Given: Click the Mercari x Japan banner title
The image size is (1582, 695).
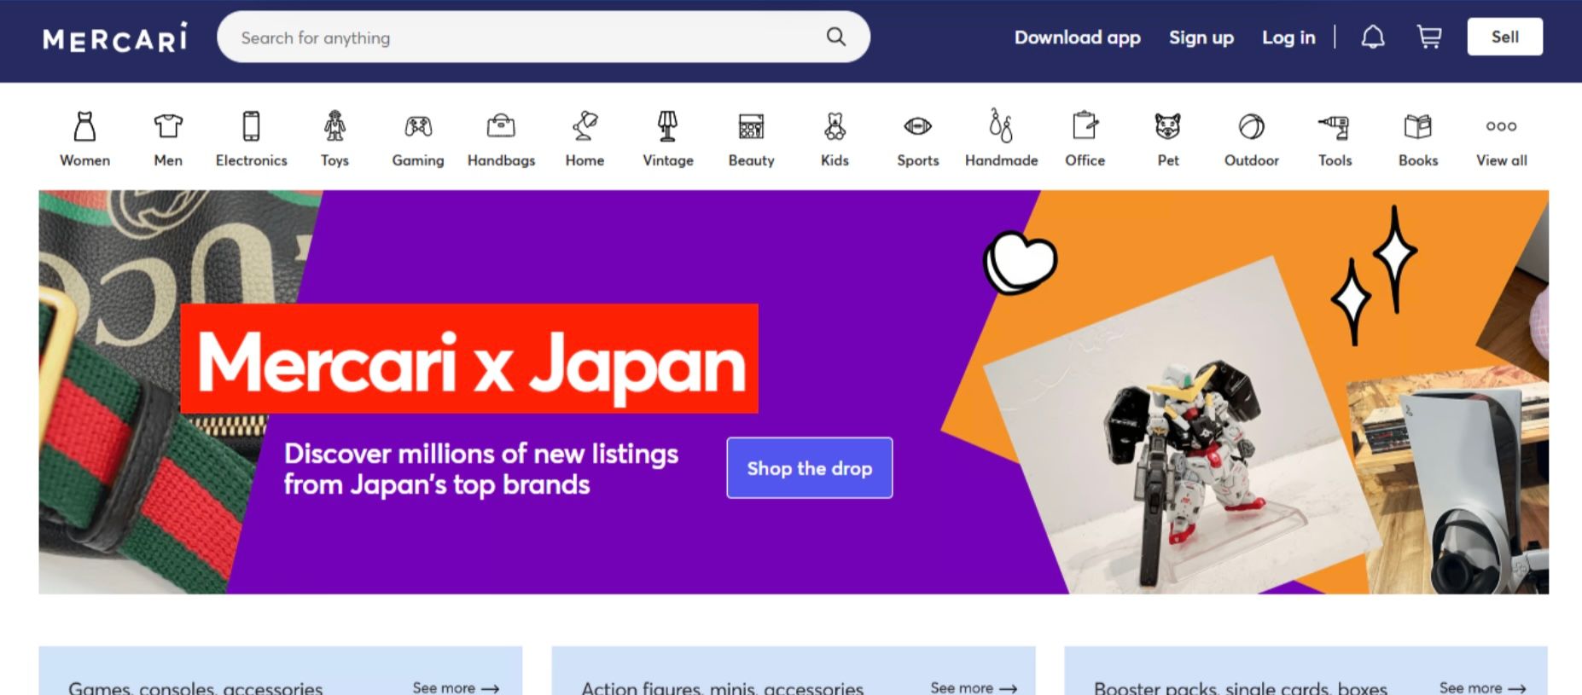Looking at the screenshot, I should [x=469, y=359].
